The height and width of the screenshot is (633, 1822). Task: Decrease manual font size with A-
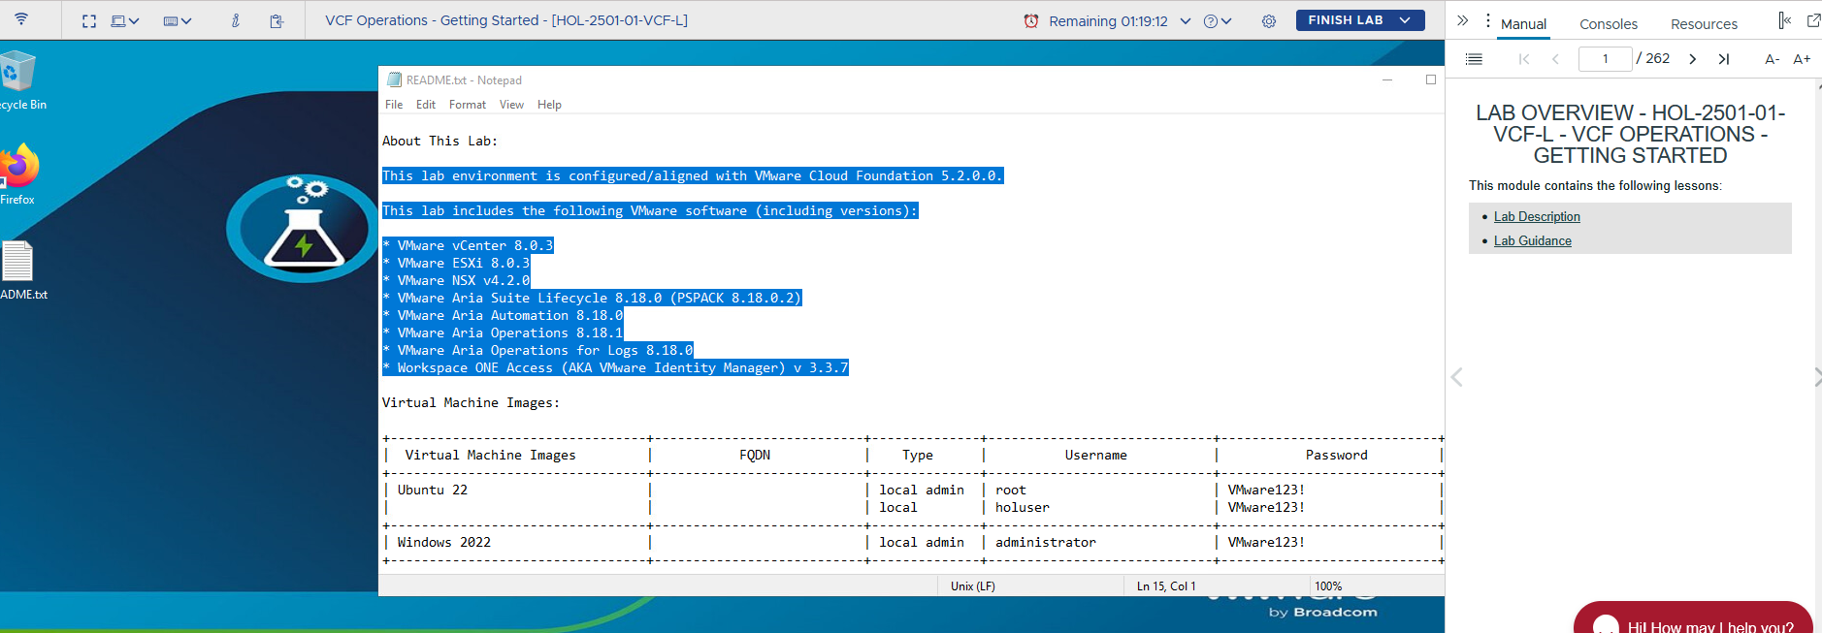pyautogui.click(x=1772, y=59)
